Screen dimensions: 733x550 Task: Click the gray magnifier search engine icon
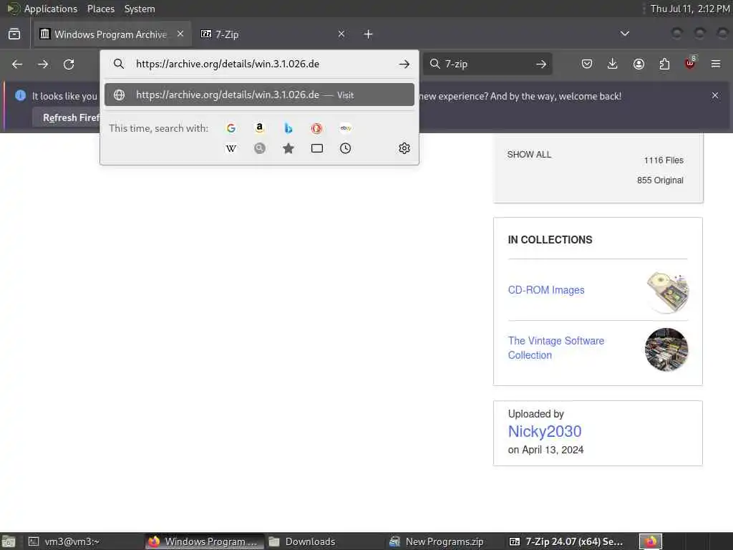click(259, 149)
